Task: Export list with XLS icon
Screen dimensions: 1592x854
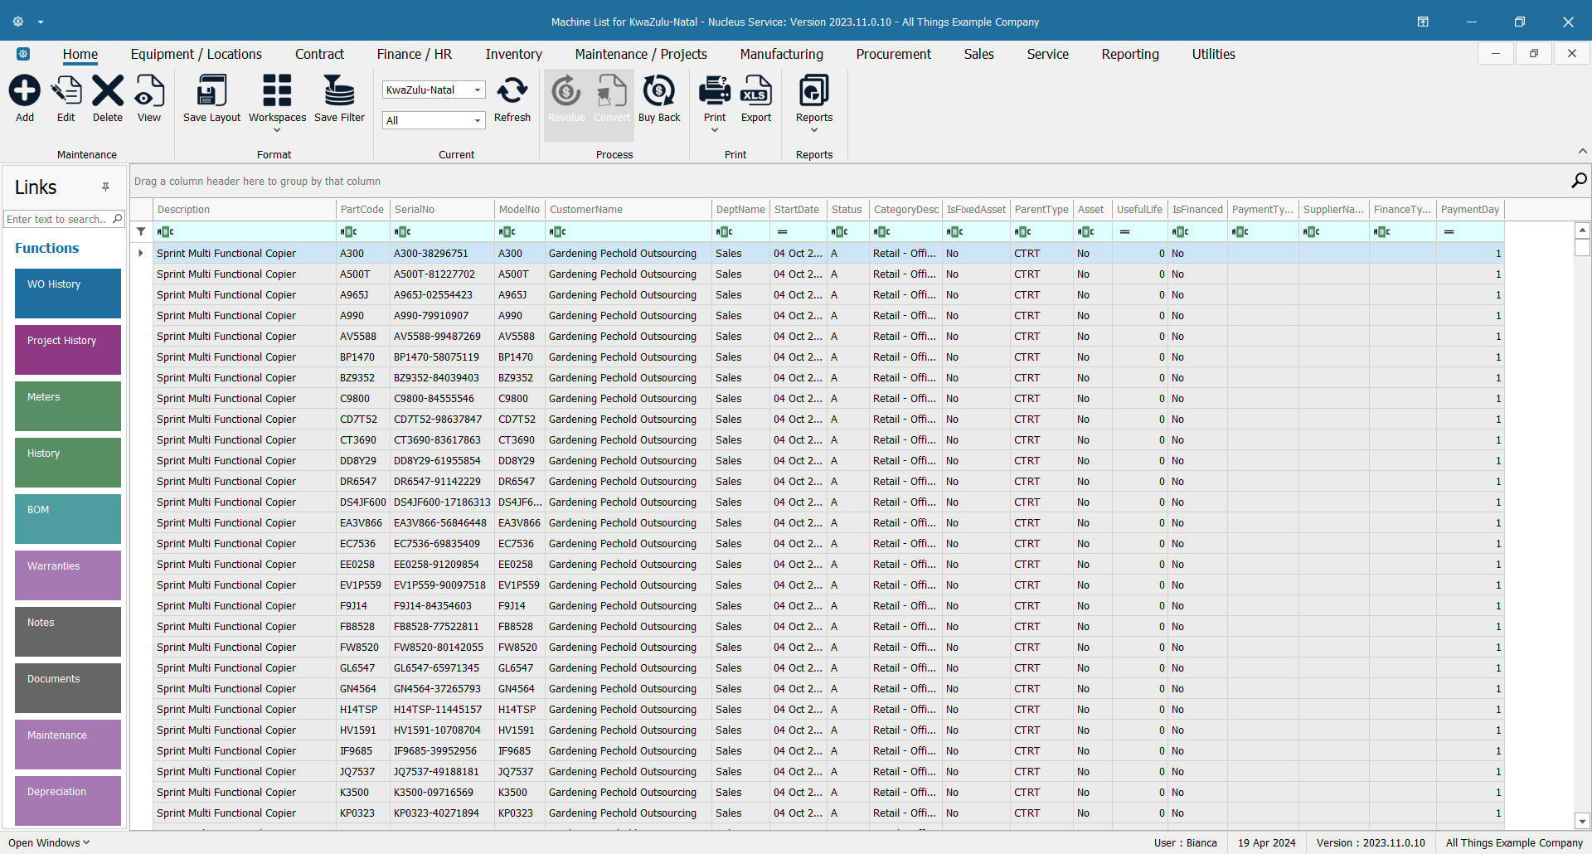Action: point(755,91)
